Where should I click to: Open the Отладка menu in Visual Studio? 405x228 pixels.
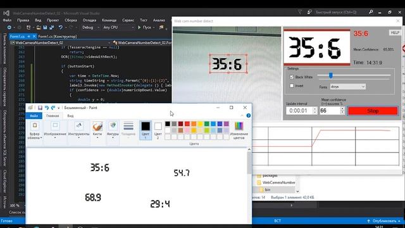click(x=89, y=20)
